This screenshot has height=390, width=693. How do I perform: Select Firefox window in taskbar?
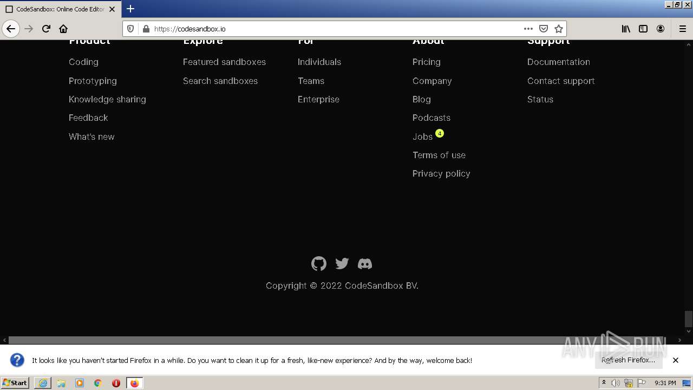point(134,383)
